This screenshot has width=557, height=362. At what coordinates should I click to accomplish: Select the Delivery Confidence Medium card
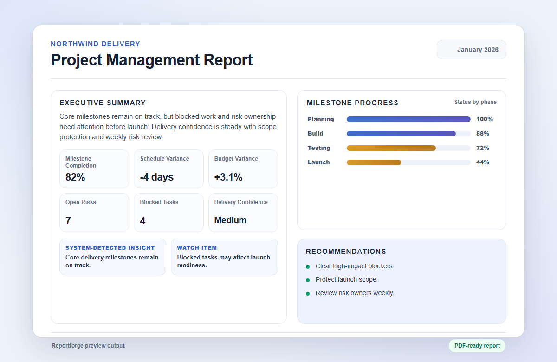coord(243,213)
